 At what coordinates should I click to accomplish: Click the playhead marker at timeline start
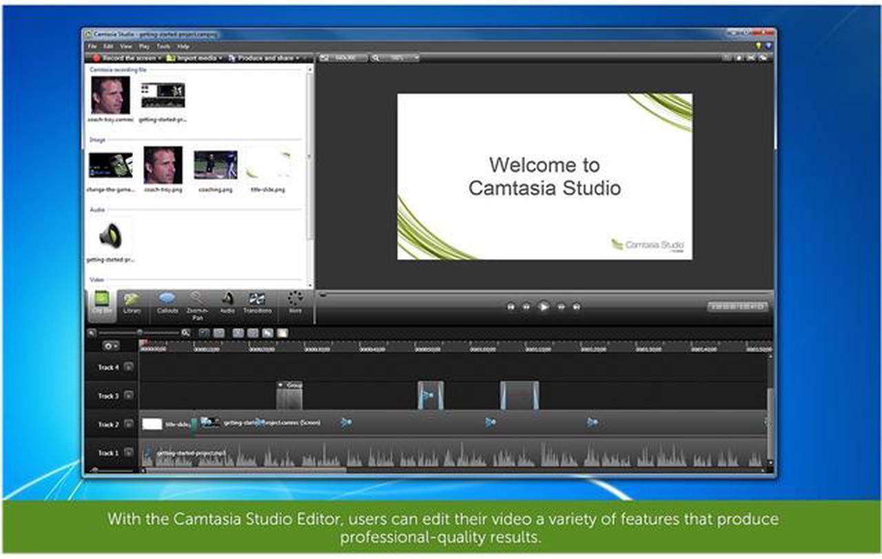(143, 343)
